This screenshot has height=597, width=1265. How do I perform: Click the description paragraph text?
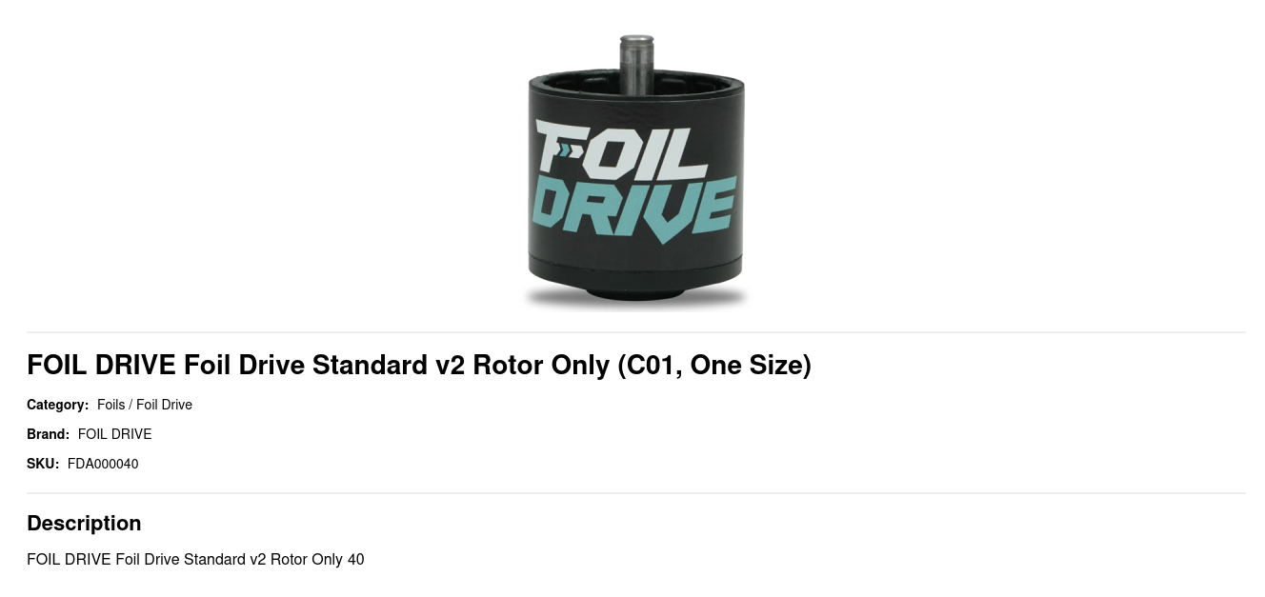click(x=195, y=559)
